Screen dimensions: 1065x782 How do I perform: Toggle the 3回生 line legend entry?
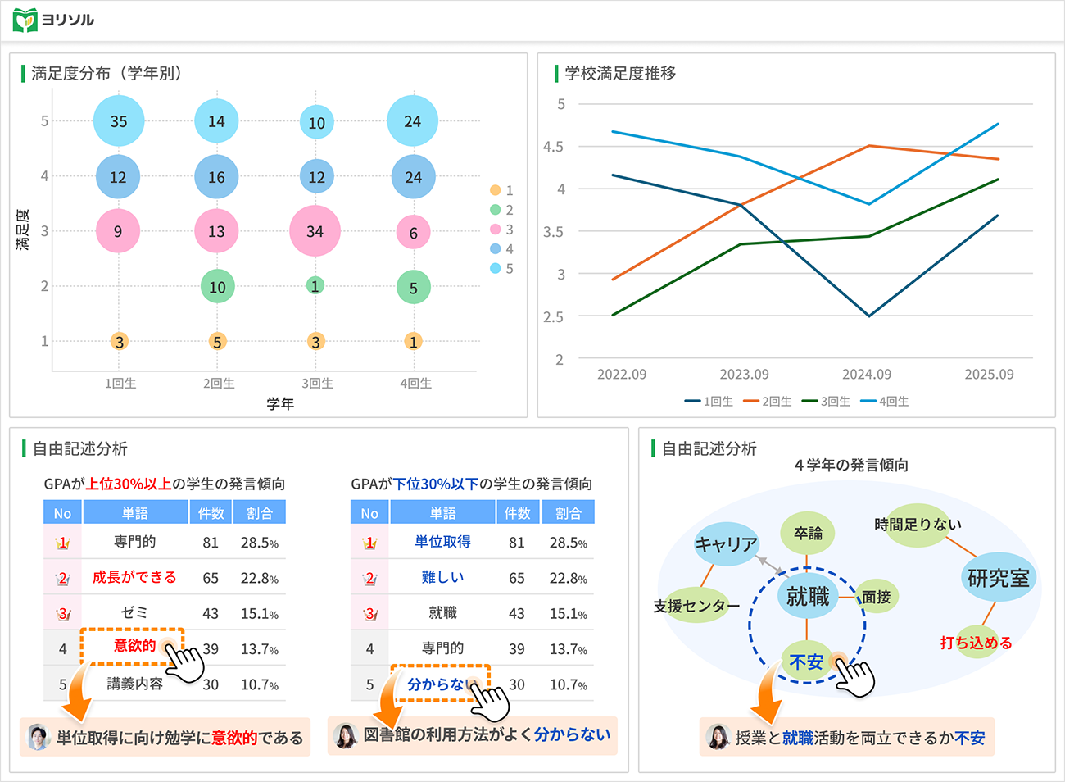point(827,402)
